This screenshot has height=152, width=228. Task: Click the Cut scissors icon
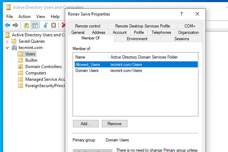pos(45,25)
